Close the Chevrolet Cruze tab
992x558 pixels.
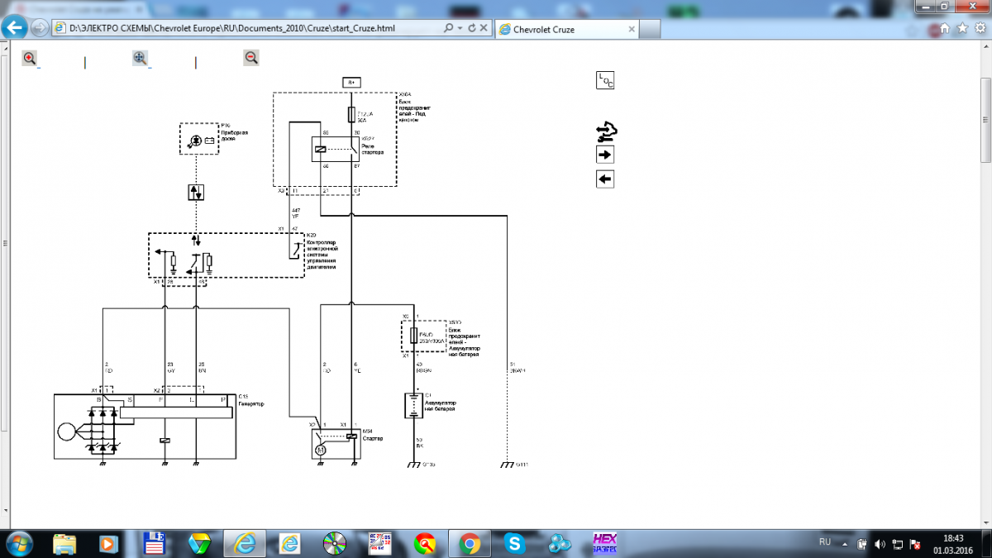click(x=632, y=29)
